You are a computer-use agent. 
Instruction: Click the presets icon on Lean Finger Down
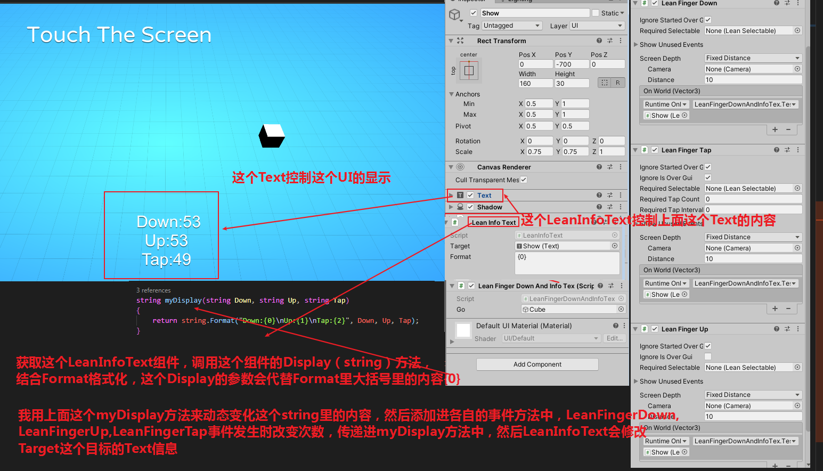pos(787,3)
